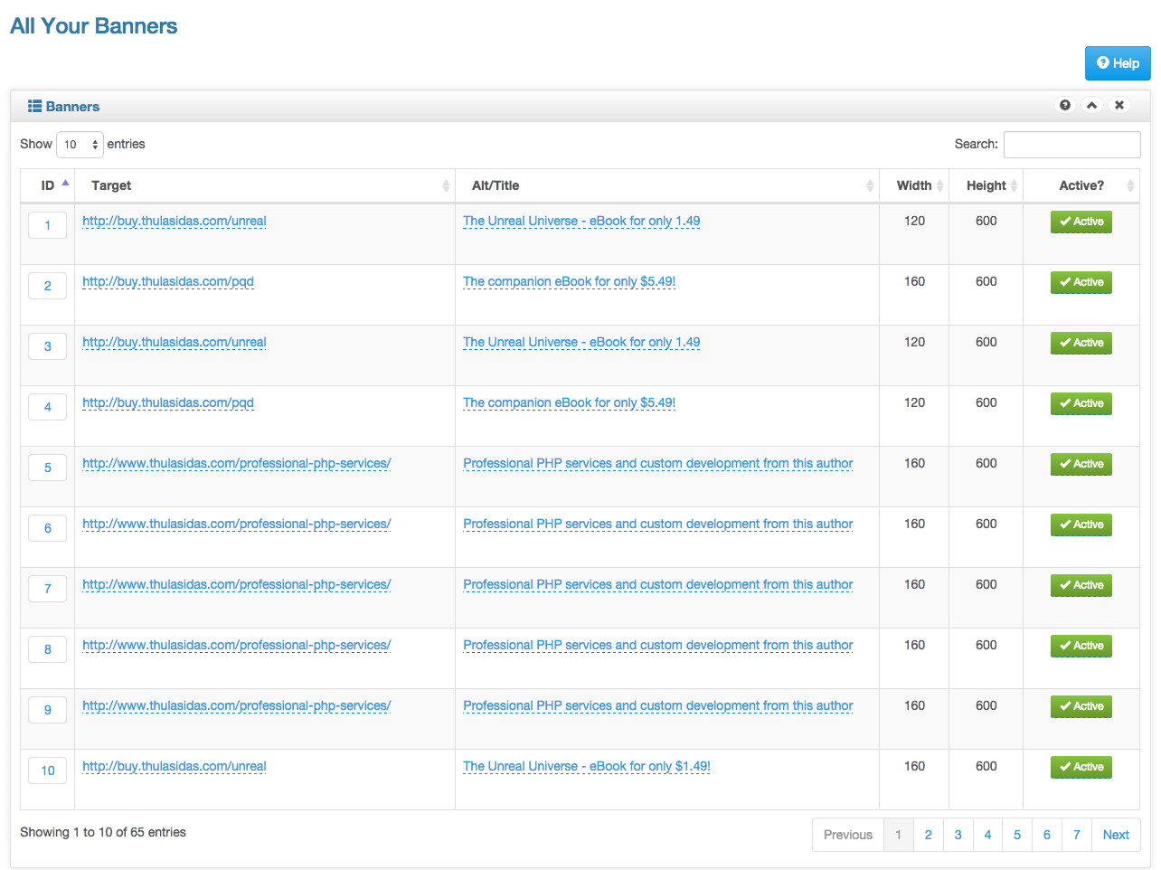Viewport: 1161px width, 870px height.
Task: Go to pagination page 5
Action: click(x=1017, y=835)
